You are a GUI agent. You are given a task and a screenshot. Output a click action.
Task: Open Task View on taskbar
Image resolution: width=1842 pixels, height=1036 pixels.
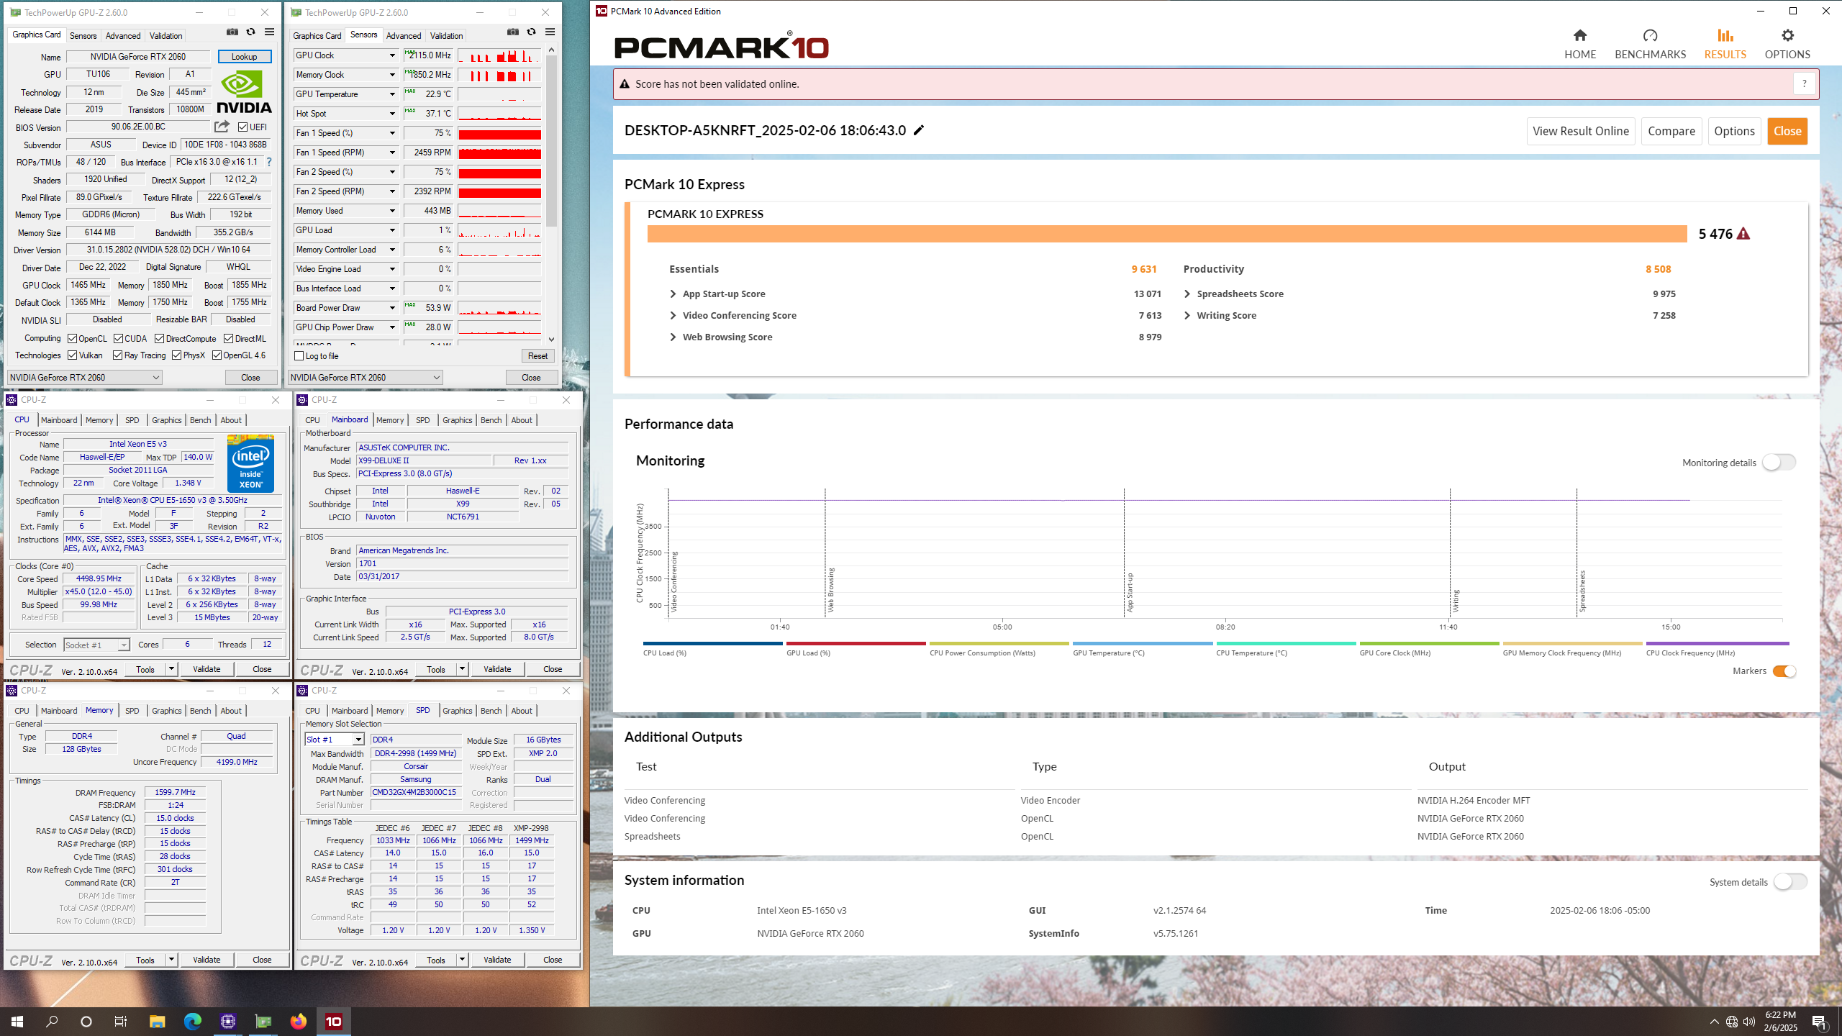[121, 1022]
